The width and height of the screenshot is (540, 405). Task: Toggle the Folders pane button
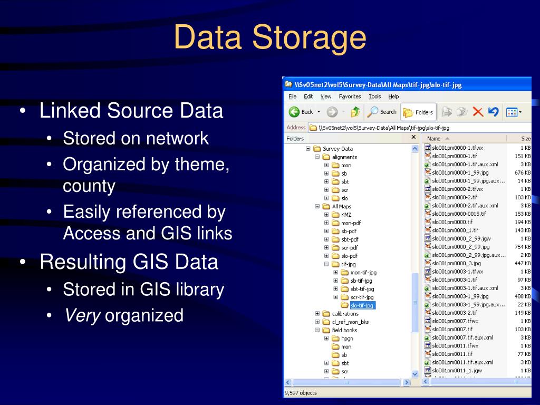(418, 112)
